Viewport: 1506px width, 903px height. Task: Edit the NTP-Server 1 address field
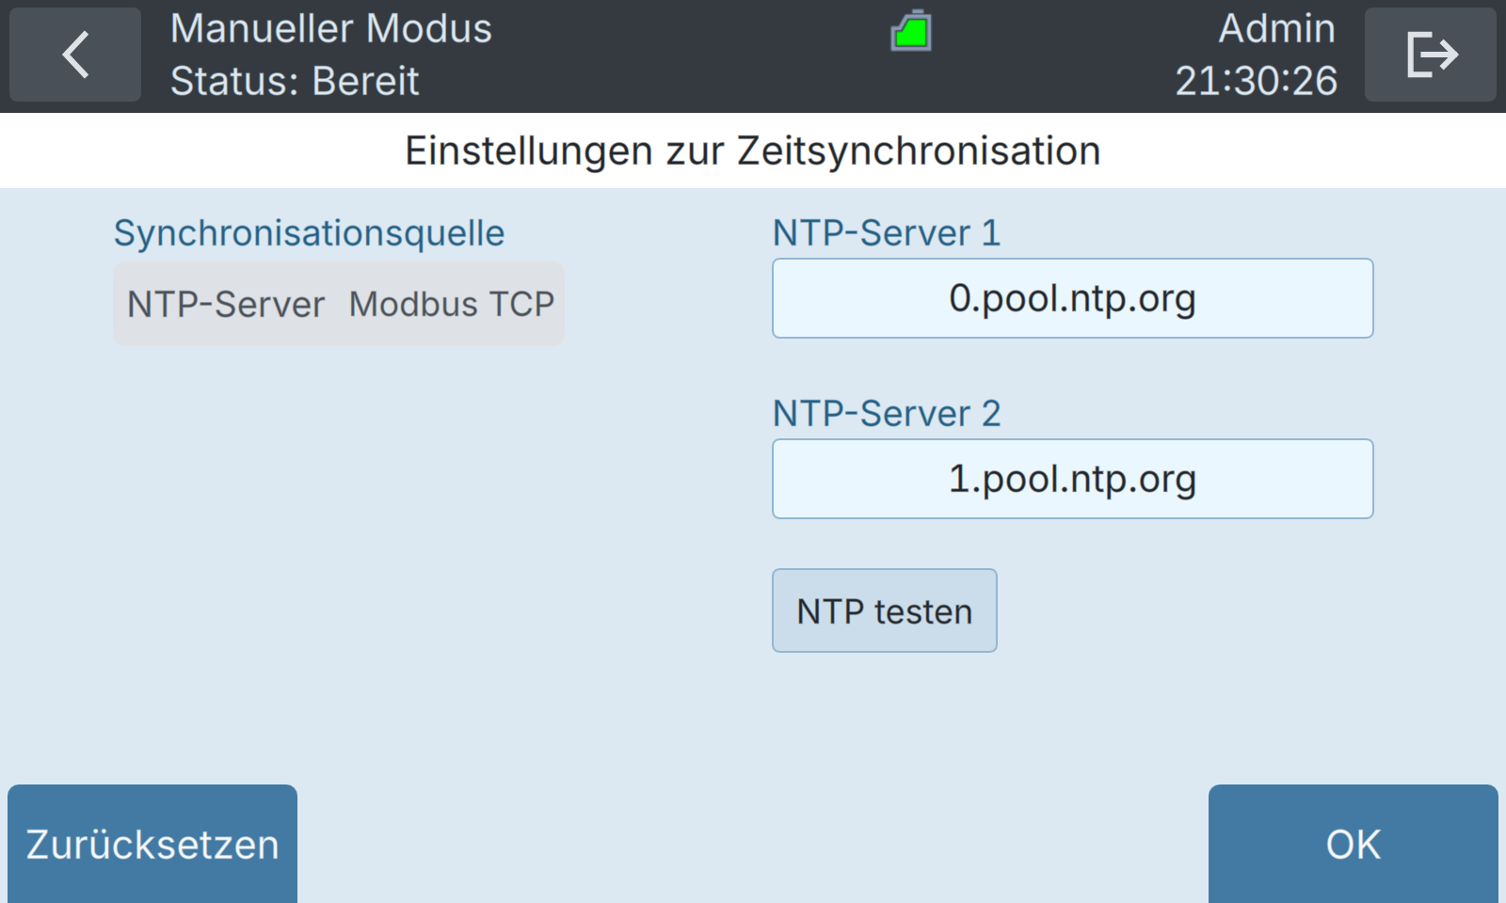1073,298
